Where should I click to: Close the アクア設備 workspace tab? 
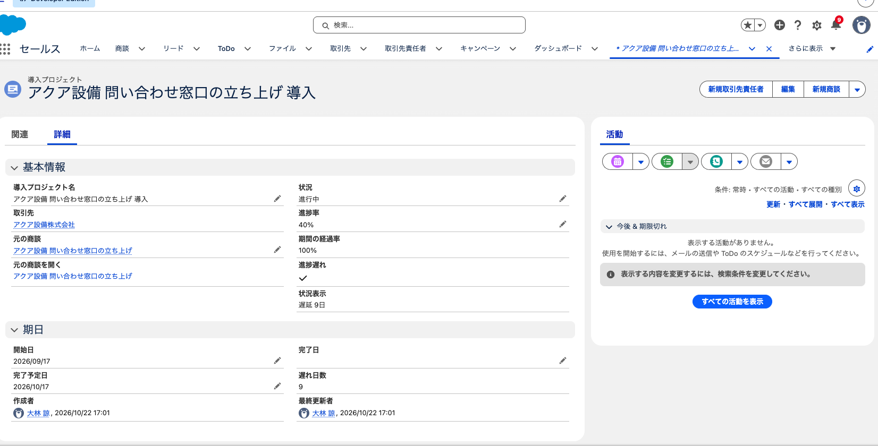coord(769,49)
